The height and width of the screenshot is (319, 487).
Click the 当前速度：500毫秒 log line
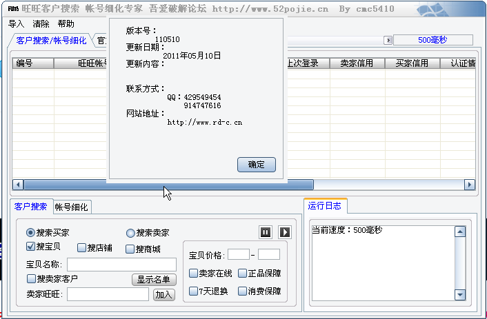click(347, 230)
